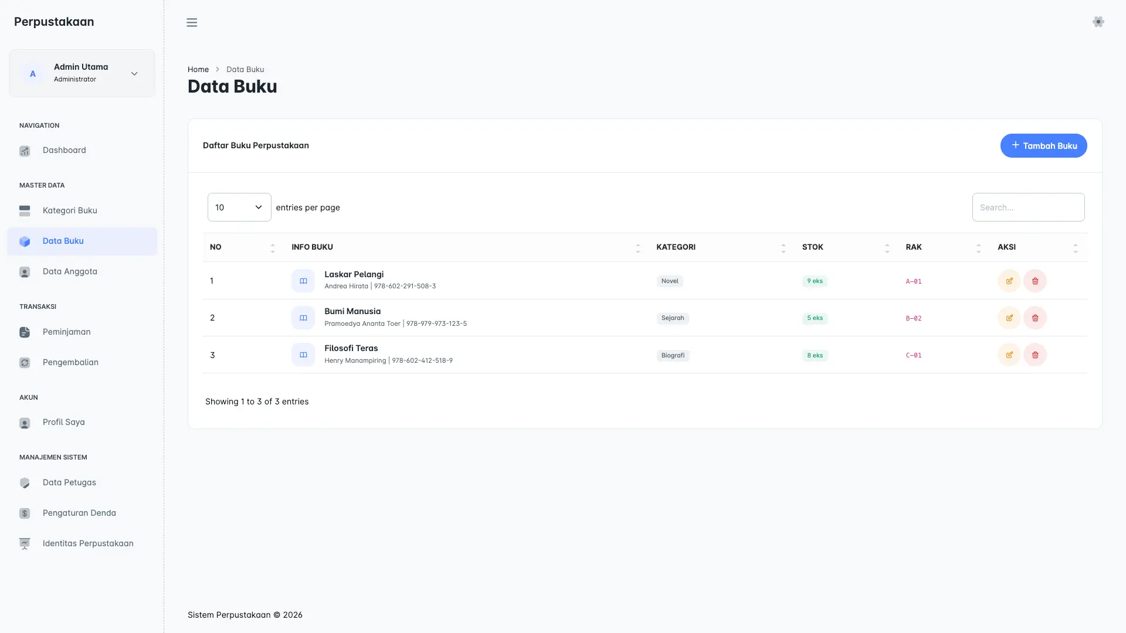Open Data Petugas page
This screenshot has height=633, width=1126.
(x=82, y=483)
